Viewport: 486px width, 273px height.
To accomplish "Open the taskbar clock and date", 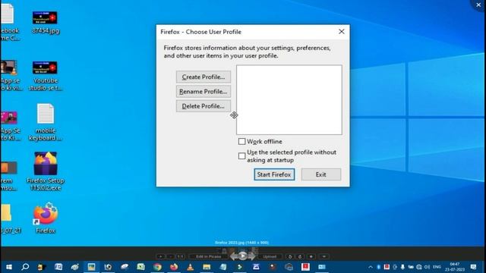I will click(x=455, y=267).
